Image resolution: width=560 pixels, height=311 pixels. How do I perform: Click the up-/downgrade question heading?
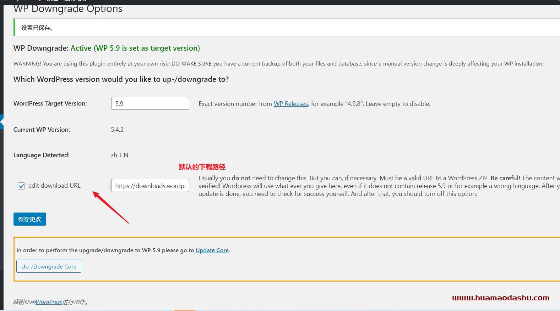coord(121,79)
